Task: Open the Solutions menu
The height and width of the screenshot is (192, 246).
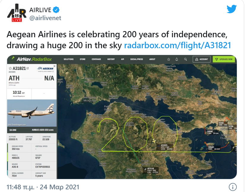Action: [x=69, y=59]
